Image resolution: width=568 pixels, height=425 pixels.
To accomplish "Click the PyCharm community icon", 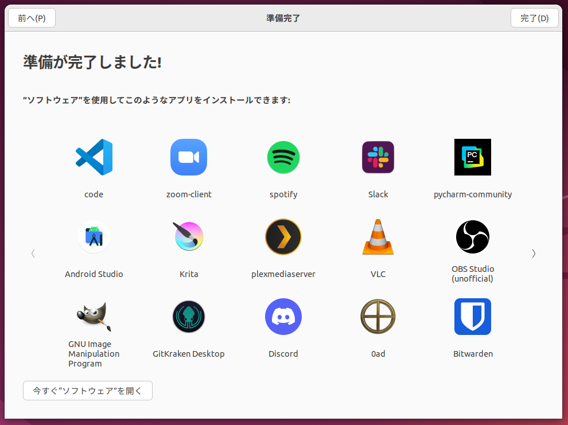I will [473, 157].
